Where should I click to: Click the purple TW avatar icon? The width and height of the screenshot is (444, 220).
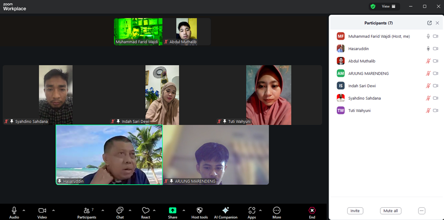pos(340,111)
